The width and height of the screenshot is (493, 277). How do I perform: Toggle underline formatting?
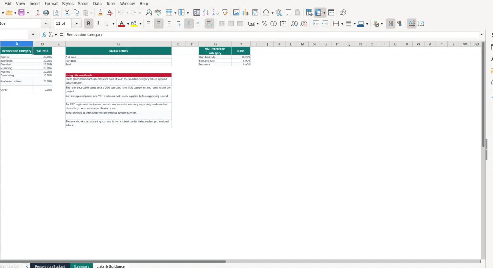coord(107,24)
